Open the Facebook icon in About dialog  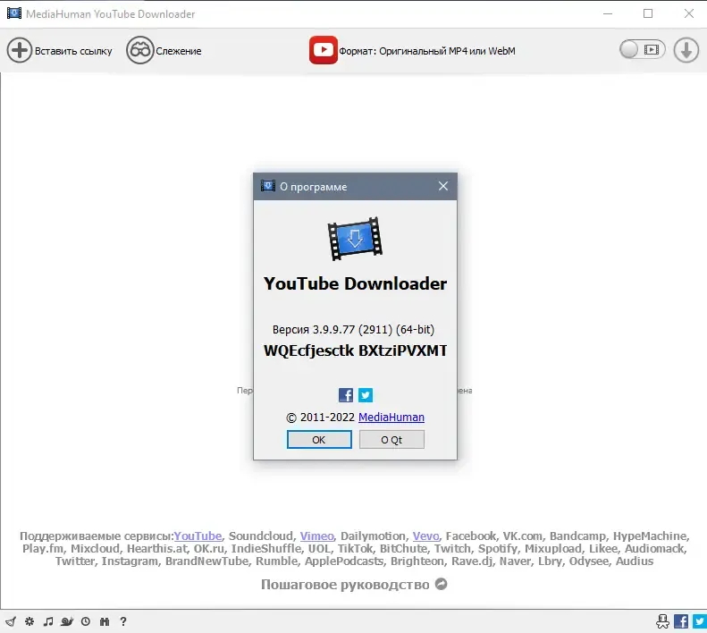coord(346,395)
